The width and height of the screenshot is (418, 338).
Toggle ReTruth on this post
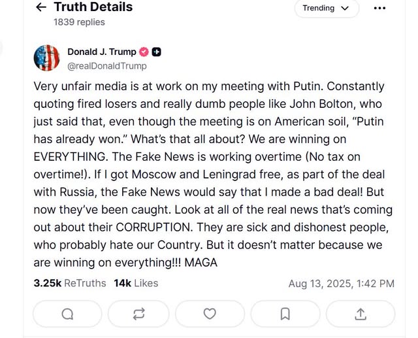[138, 314]
